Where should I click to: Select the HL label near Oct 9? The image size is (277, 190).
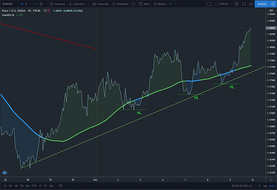click(232, 87)
